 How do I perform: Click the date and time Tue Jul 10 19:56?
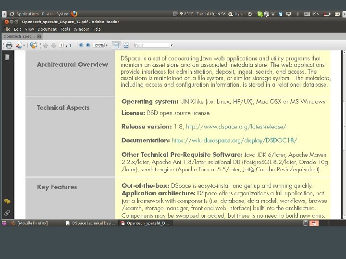pyautogui.click(x=211, y=14)
